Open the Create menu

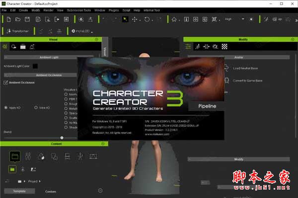[x=23, y=10]
